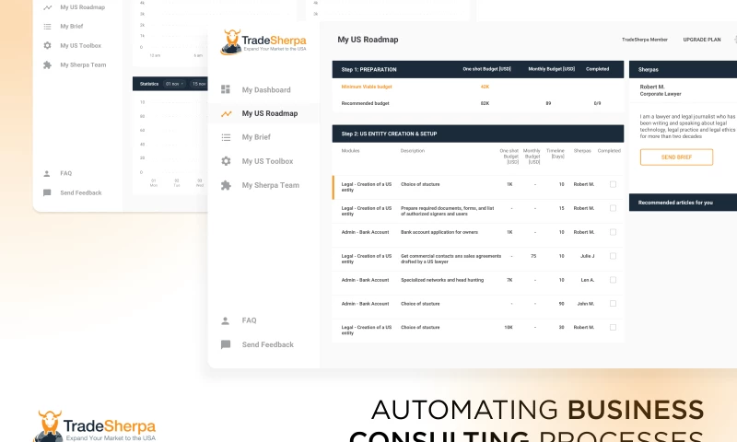The width and height of the screenshot is (737, 442).
Task: Click the My Brief list icon in the back window
Action: click(48, 27)
